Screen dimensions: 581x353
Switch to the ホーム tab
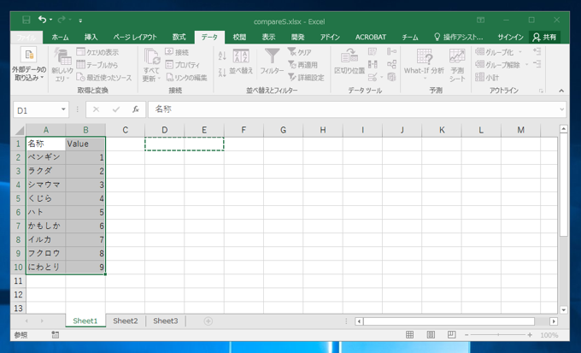60,37
